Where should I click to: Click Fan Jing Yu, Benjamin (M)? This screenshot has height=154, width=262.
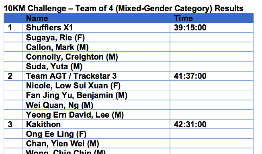pyautogui.click(x=76, y=96)
